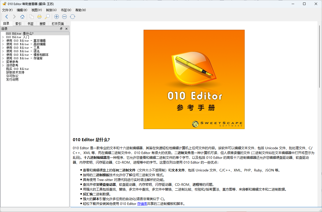Expand 使用 010 Editor - 基本编辑 node
Viewport: 322px width, 212px height.
(x=3, y=41)
